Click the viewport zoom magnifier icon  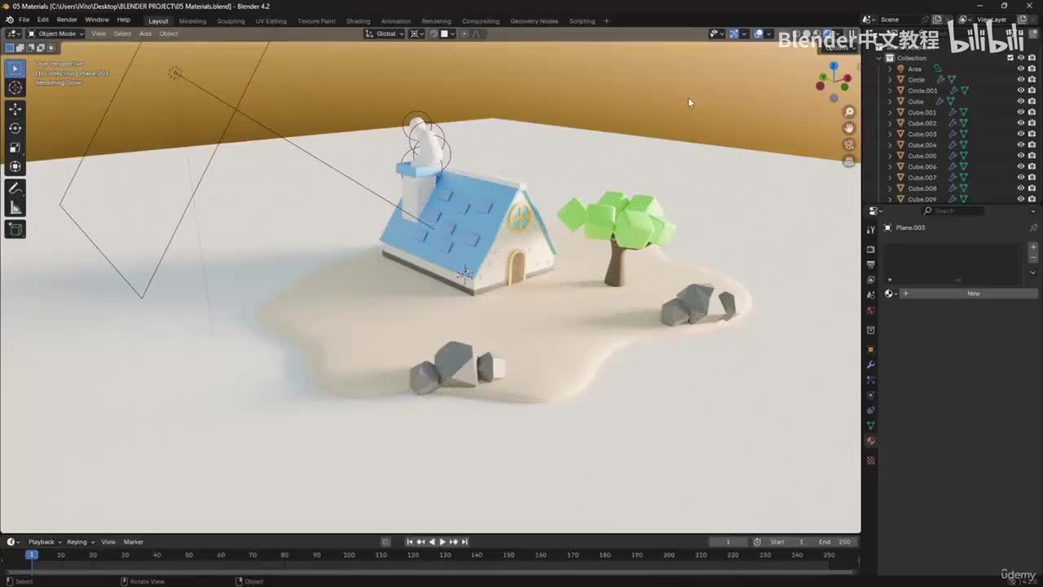[849, 112]
